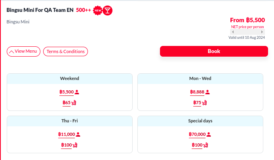This screenshot has height=160, width=274.
Task: Click person icon beside Mon - Wed ฿8,888
Action: point(207,92)
